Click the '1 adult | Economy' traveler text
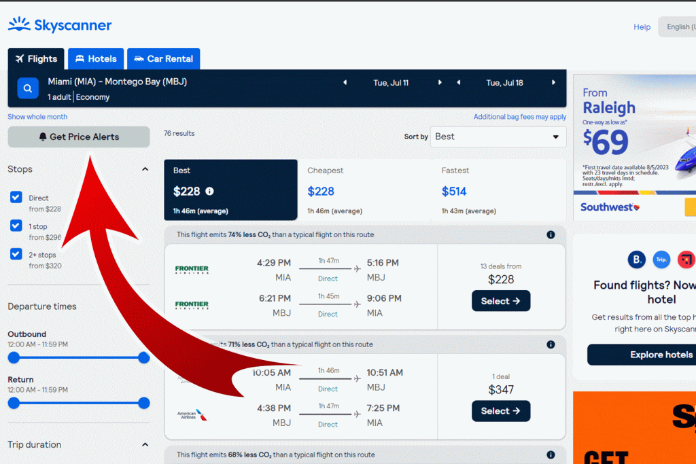 click(x=79, y=97)
